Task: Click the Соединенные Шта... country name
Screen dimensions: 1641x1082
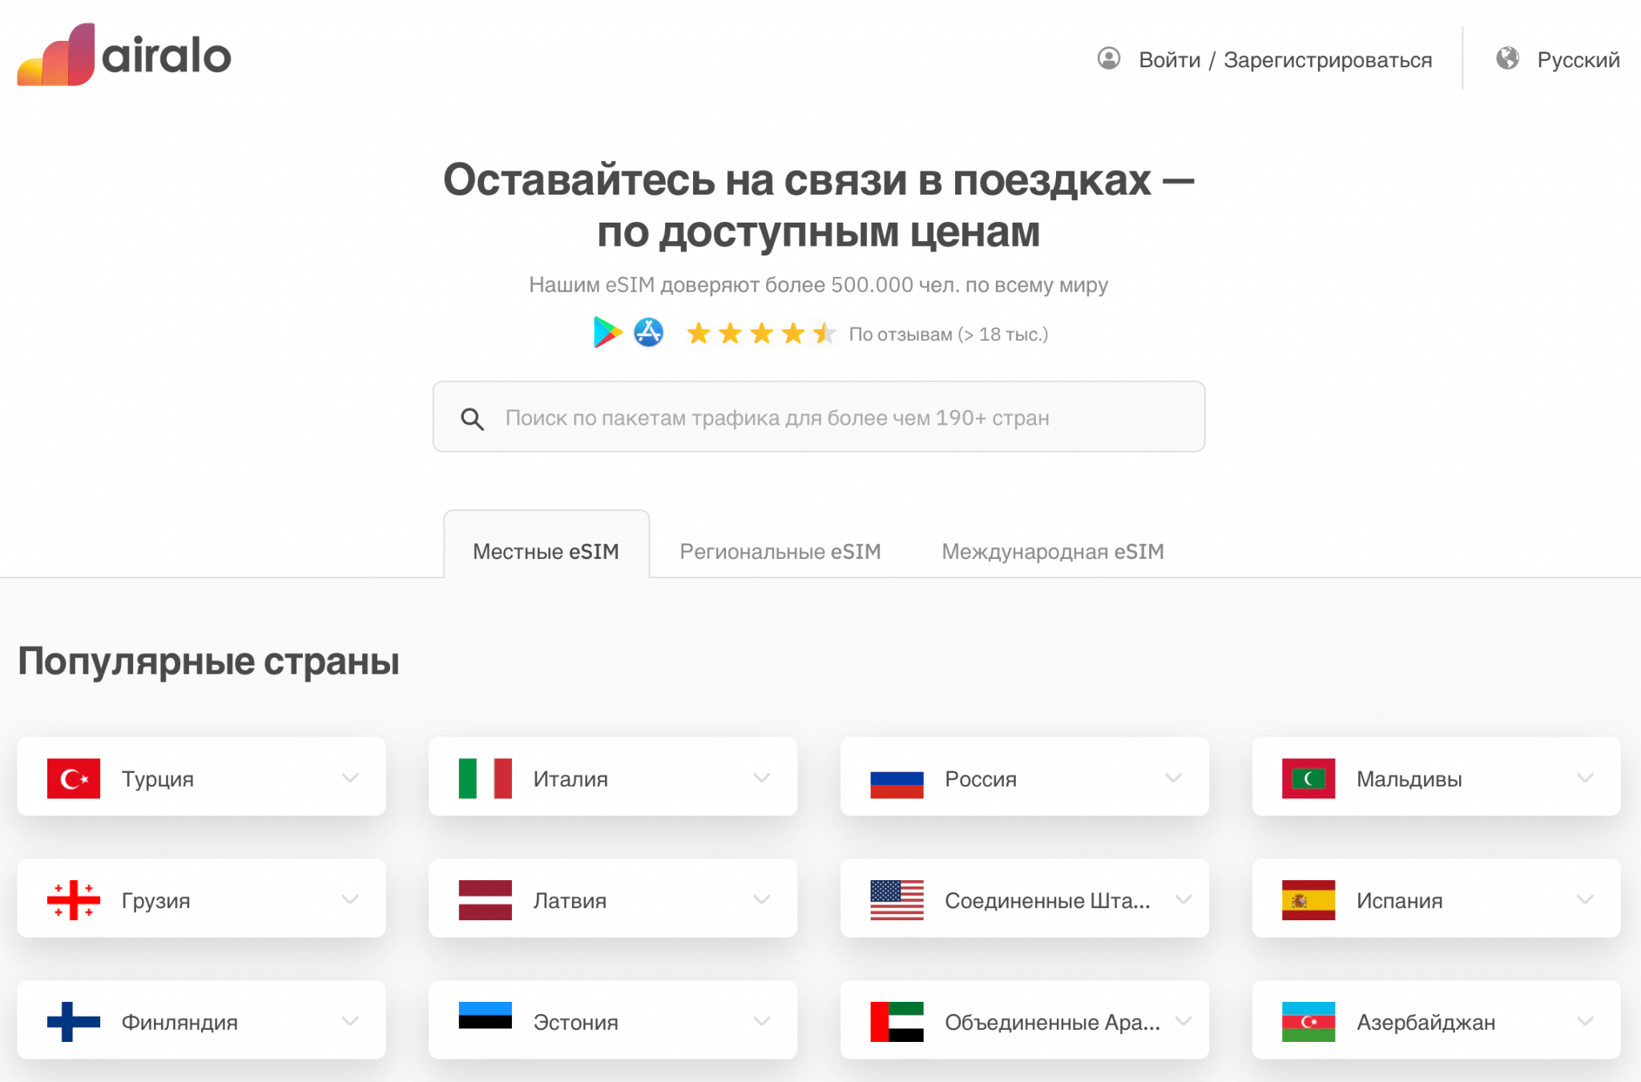Action: pos(1047,900)
